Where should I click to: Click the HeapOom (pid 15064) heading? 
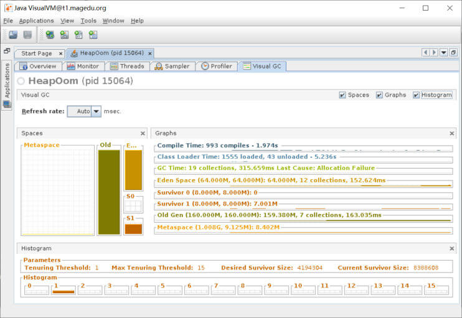point(80,81)
